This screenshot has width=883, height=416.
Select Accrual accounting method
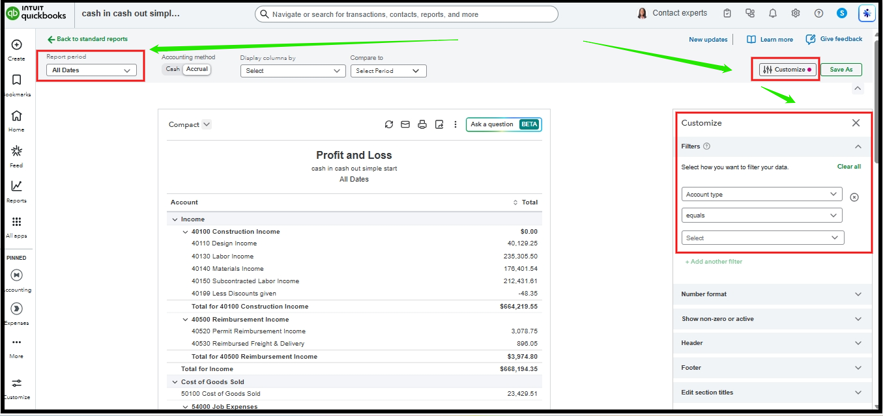coord(197,69)
